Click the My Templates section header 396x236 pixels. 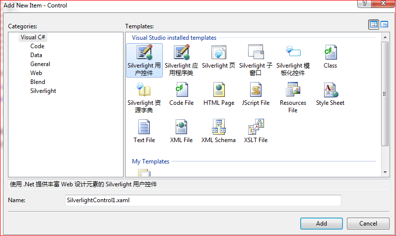click(x=150, y=161)
